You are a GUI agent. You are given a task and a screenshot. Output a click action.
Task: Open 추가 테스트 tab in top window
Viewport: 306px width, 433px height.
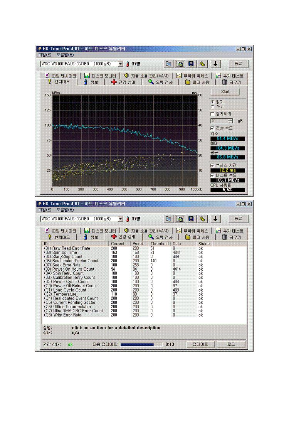(x=230, y=76)
